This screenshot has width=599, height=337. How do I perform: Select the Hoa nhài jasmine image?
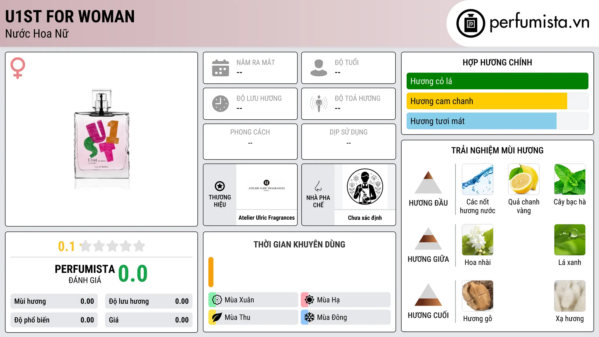coord(477,240)
